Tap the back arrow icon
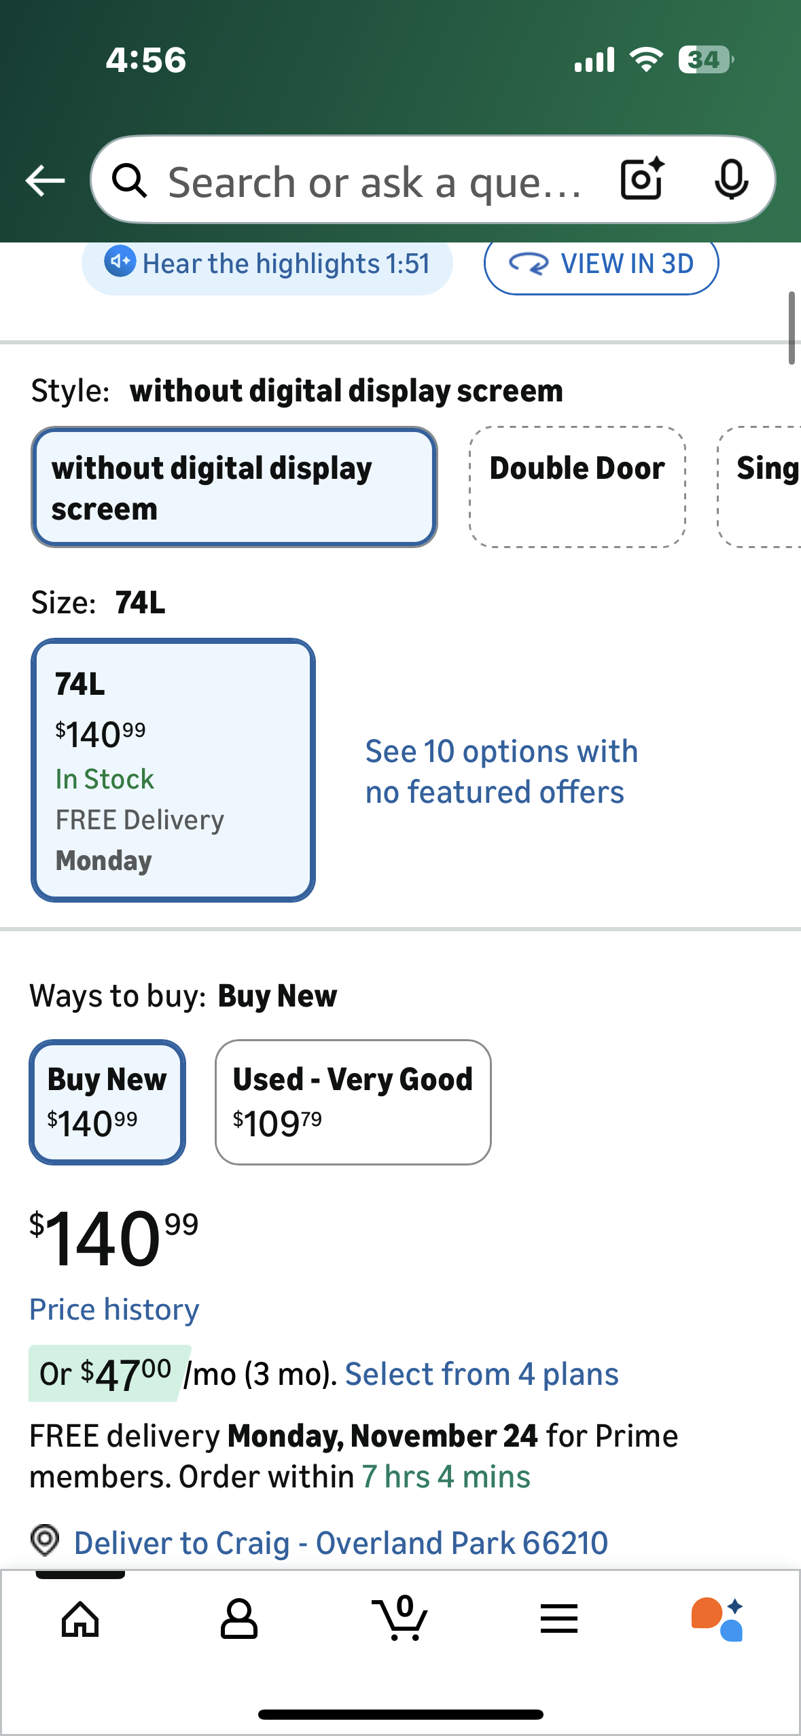 pos(45,181)
